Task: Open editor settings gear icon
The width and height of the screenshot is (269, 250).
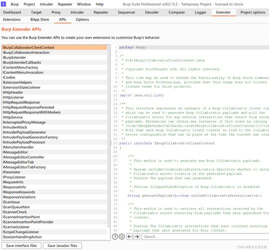Action: click(122, 236)
